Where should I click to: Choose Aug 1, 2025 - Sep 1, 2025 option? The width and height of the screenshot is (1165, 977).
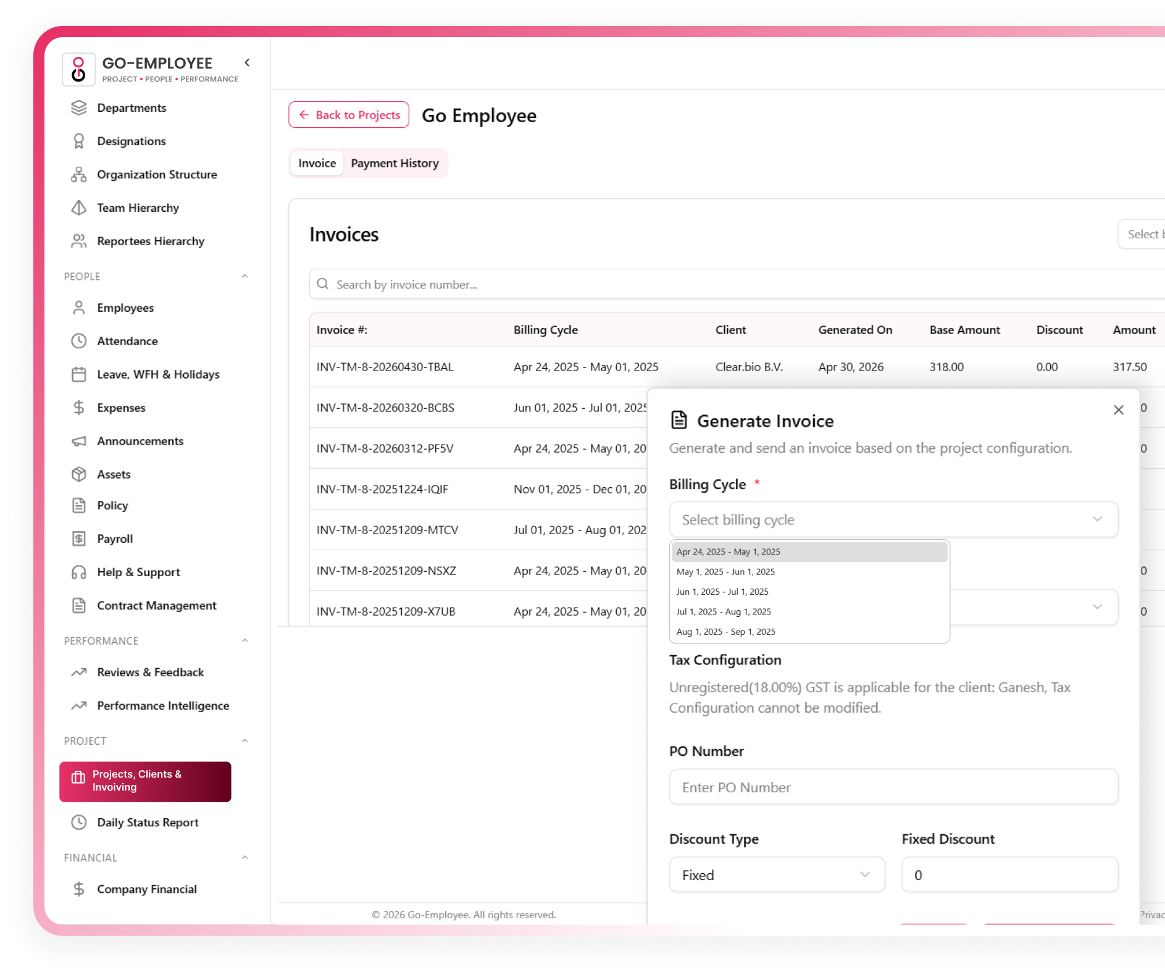pos(809,632)
